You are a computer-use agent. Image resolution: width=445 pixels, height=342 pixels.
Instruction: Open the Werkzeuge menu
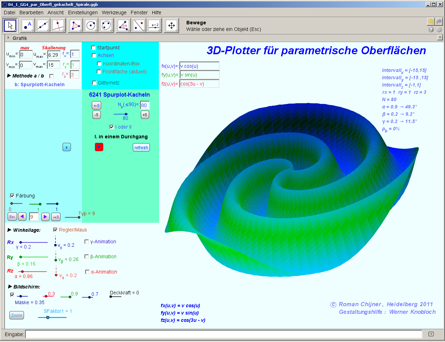pos(114,13)
